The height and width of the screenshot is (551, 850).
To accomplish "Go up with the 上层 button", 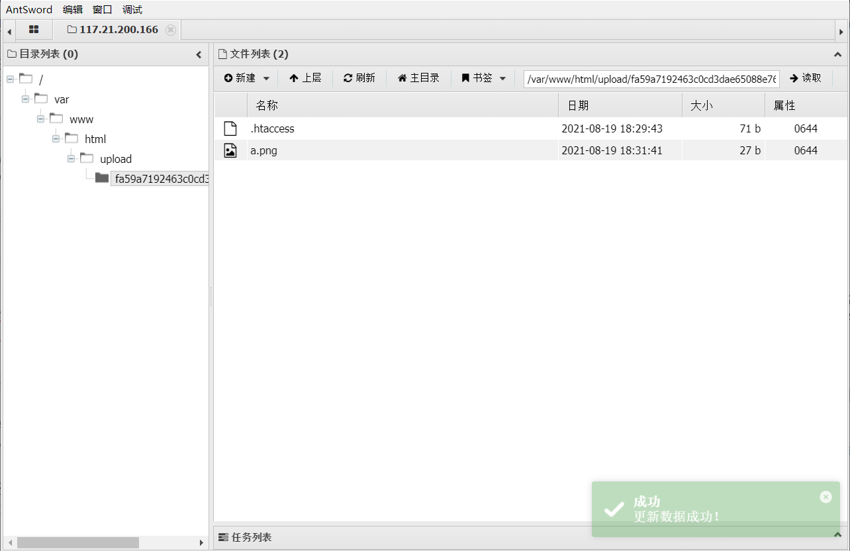I will [x=305, y=78].
